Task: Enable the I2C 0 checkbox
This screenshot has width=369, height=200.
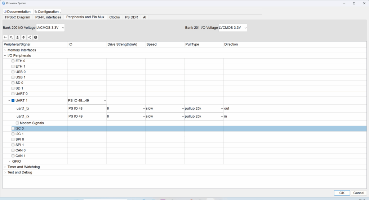Action: [x=13, y=128]
